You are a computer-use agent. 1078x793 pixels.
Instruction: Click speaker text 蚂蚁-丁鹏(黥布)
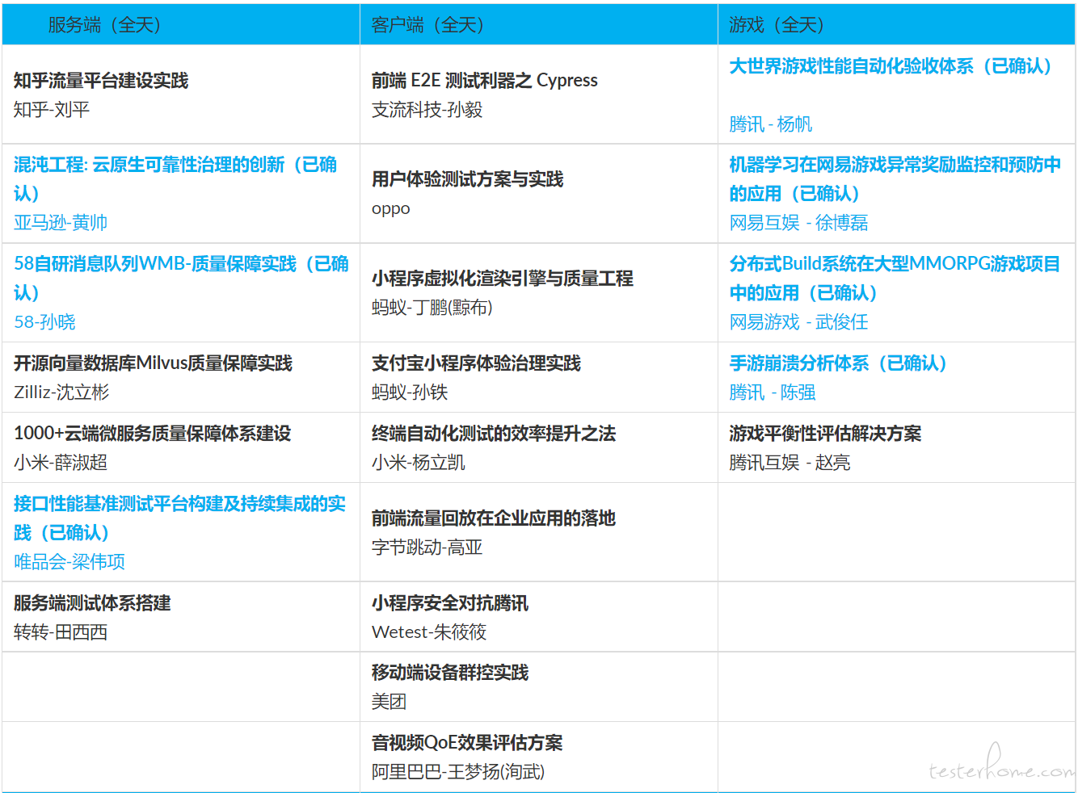(x=432, y=308)
